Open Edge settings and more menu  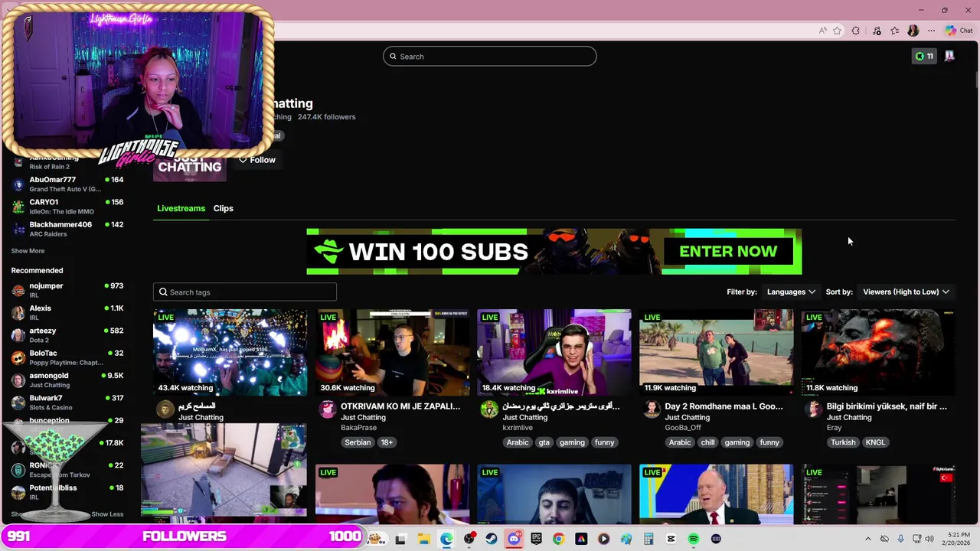click(x=931, y=31)
